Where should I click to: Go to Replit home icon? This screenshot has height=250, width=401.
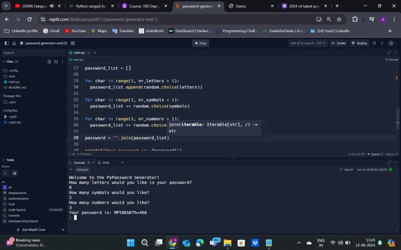point(14,43)
